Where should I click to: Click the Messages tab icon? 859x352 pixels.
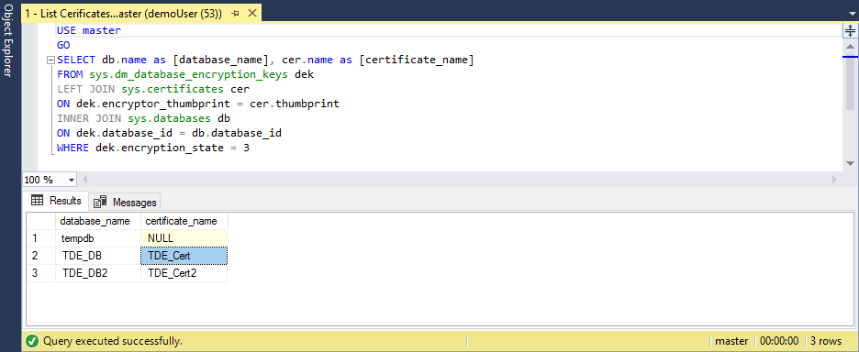(100, 202)
